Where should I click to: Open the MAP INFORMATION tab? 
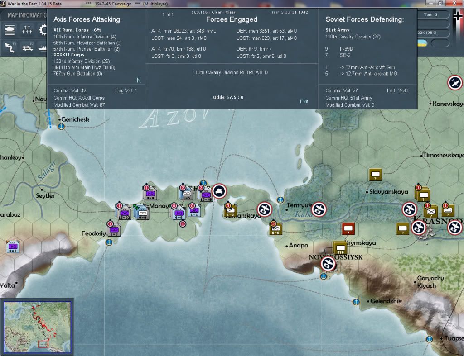[x=27, y=15]
